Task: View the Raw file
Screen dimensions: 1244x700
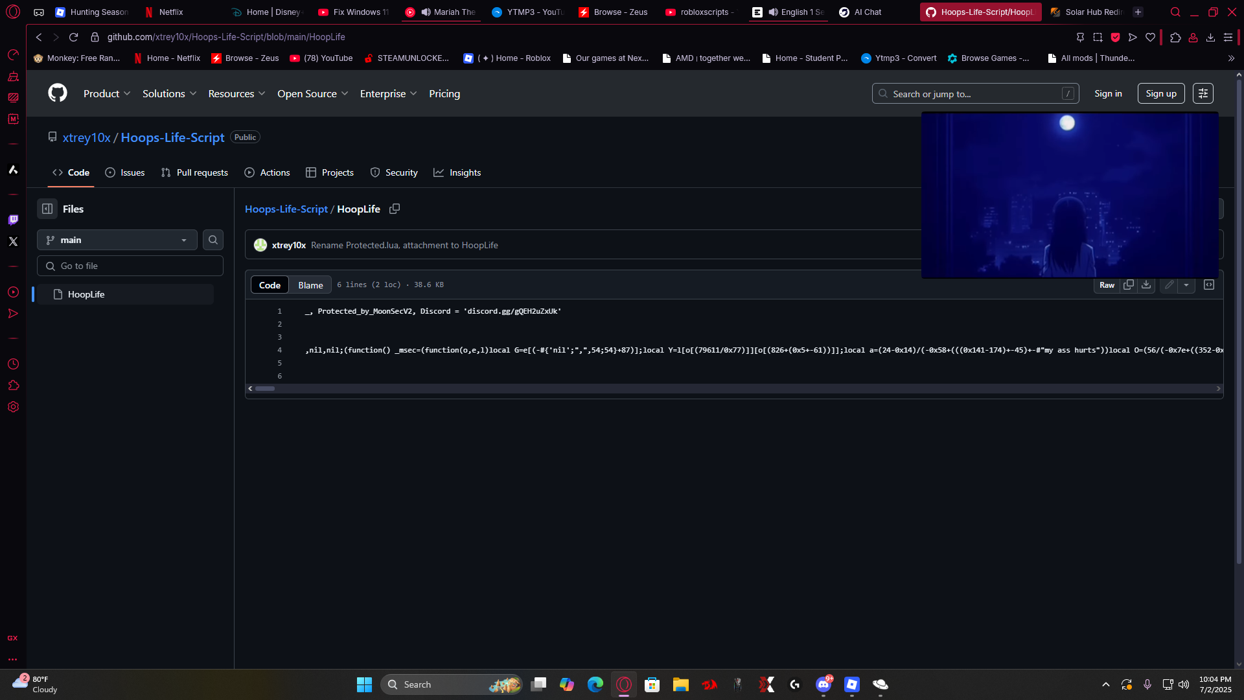Action: [x=1107, y=285]
